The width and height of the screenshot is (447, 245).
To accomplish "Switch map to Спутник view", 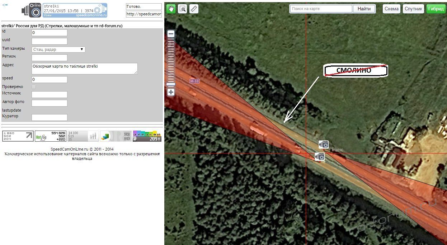I will click(x=413, y=9).
